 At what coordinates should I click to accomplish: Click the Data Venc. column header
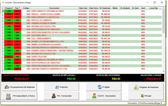pos(94,8)
